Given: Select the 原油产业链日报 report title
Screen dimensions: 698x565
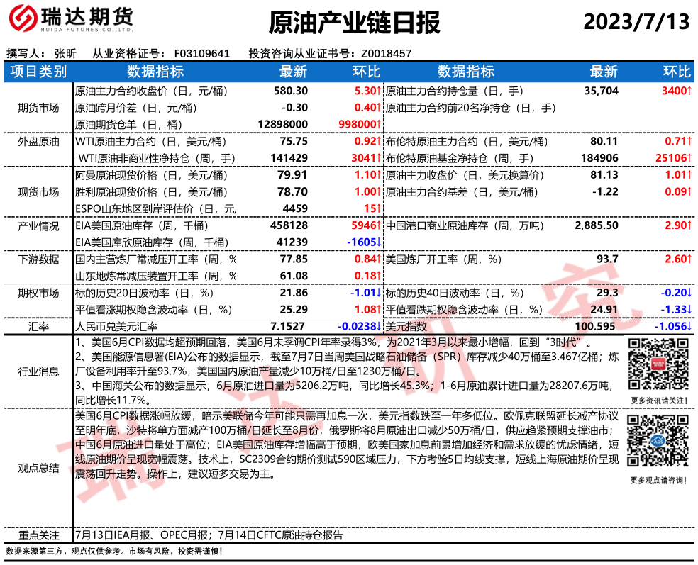Looking at the screenshot, I should pyautogui.click(x=354, y=23).
